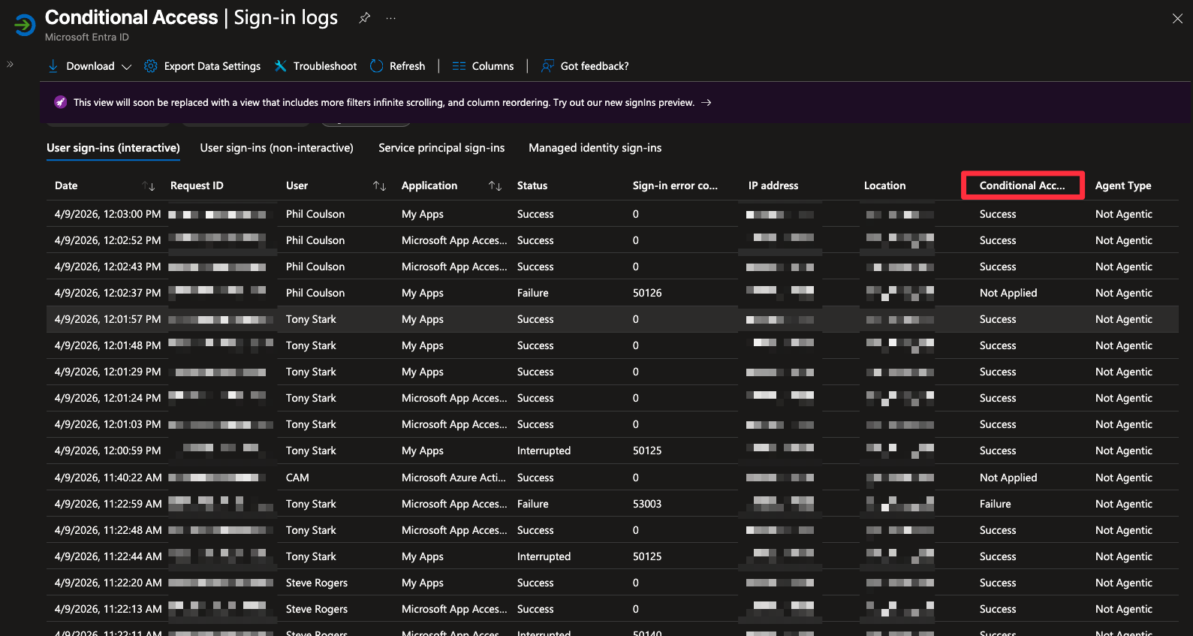Click Not Agentic in the 11:22:59 AM row
Image resolution: width=1193 pixels, height=636 pixels.
[x=1123, y=504]
